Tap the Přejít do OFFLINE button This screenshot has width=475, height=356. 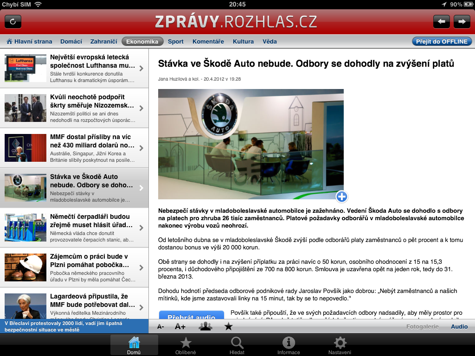coord(442,41)
